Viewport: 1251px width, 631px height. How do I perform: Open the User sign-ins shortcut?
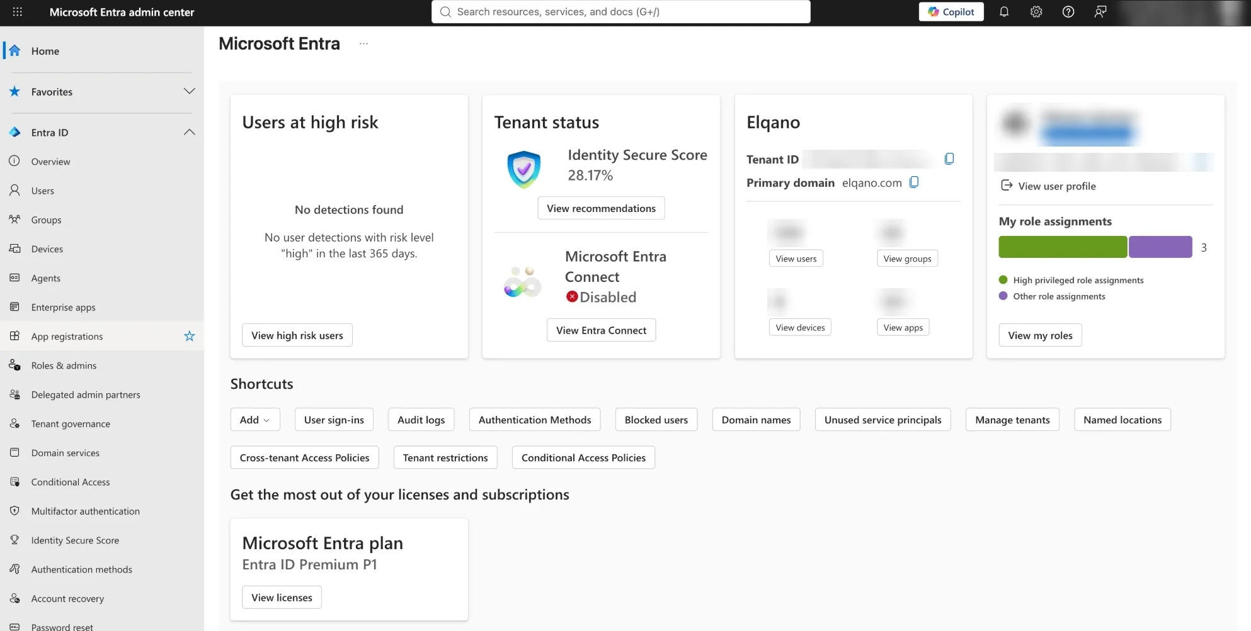[334, 420]
